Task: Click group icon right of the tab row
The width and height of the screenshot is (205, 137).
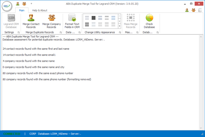Action: (193, 10)
